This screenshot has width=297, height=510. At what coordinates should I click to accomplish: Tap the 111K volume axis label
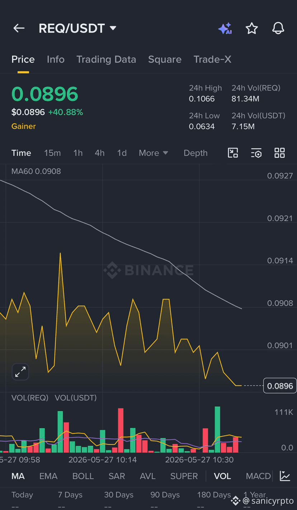(x=284, y=412)
